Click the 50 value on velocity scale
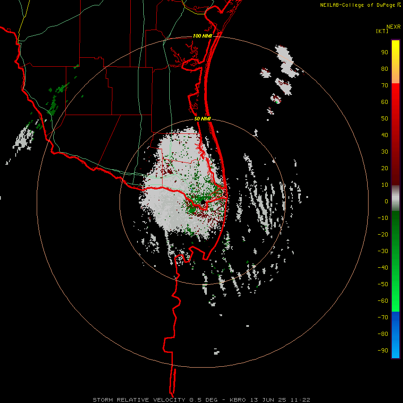Image resolution: width=403 pixels, height=403 pixels. [385, 119]
